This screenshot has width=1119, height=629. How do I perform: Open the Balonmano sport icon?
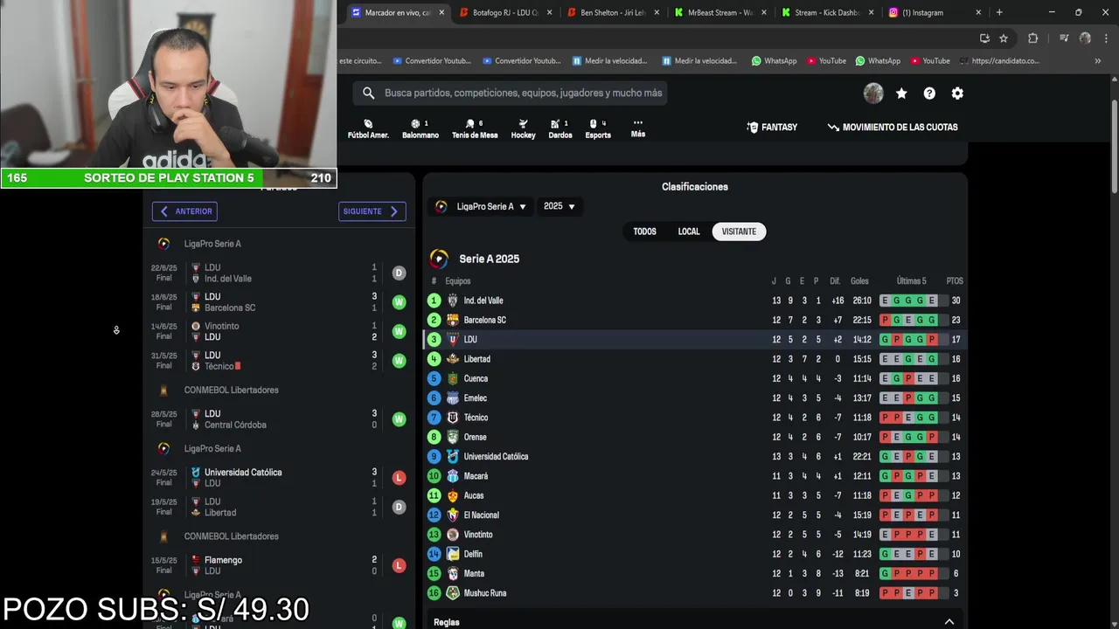pyautogui.click(x=420, y=129)
